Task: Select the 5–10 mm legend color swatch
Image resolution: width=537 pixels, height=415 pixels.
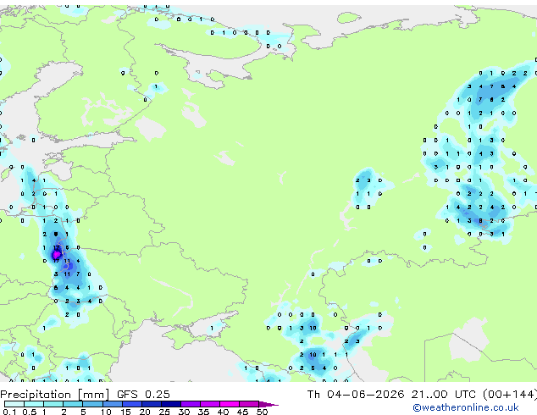Action: pyautogui.click(x=93, y=404)
